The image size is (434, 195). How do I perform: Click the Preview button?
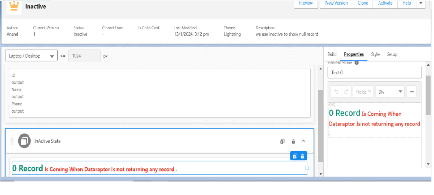306,3
